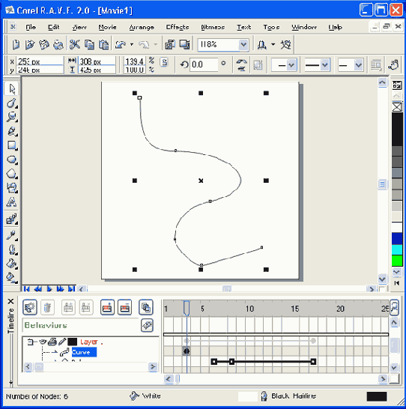Select the Eyedropper tool

[12, 235]
